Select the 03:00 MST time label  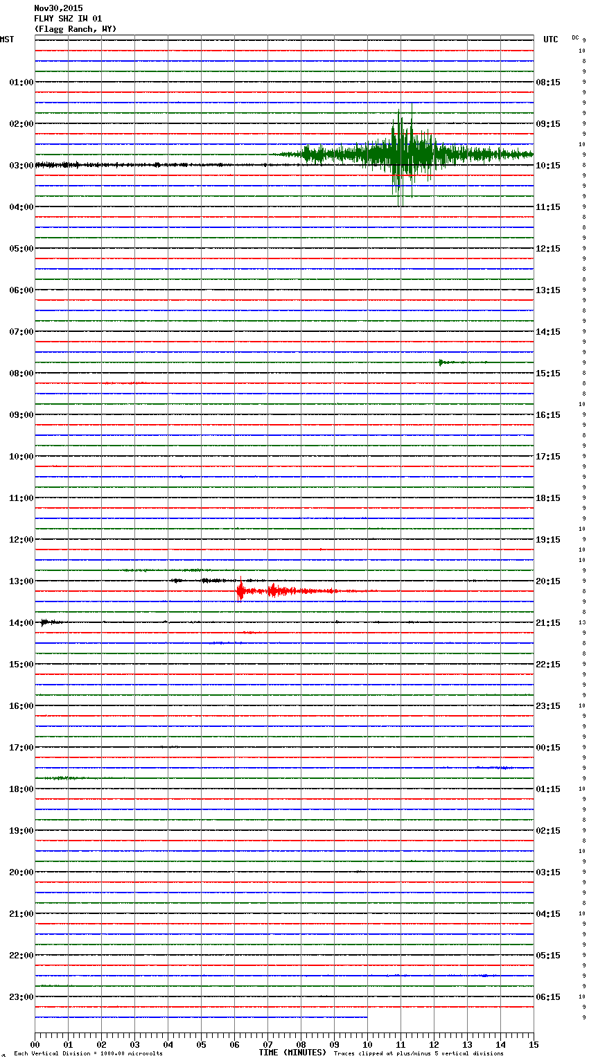21,166
